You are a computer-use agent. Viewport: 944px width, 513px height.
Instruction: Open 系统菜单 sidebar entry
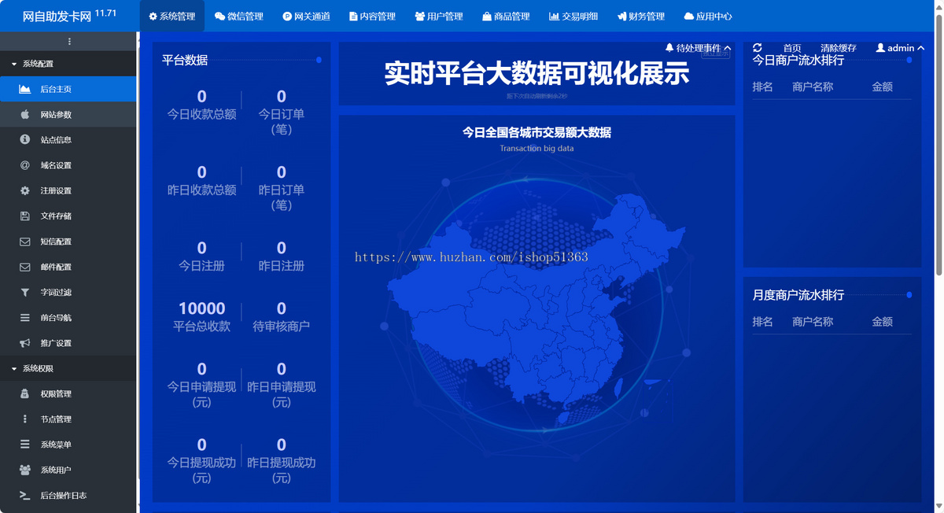(x=68, y=445)
